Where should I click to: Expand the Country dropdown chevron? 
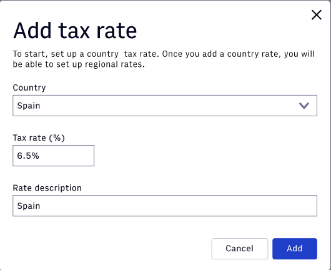(x=304, y=106)
